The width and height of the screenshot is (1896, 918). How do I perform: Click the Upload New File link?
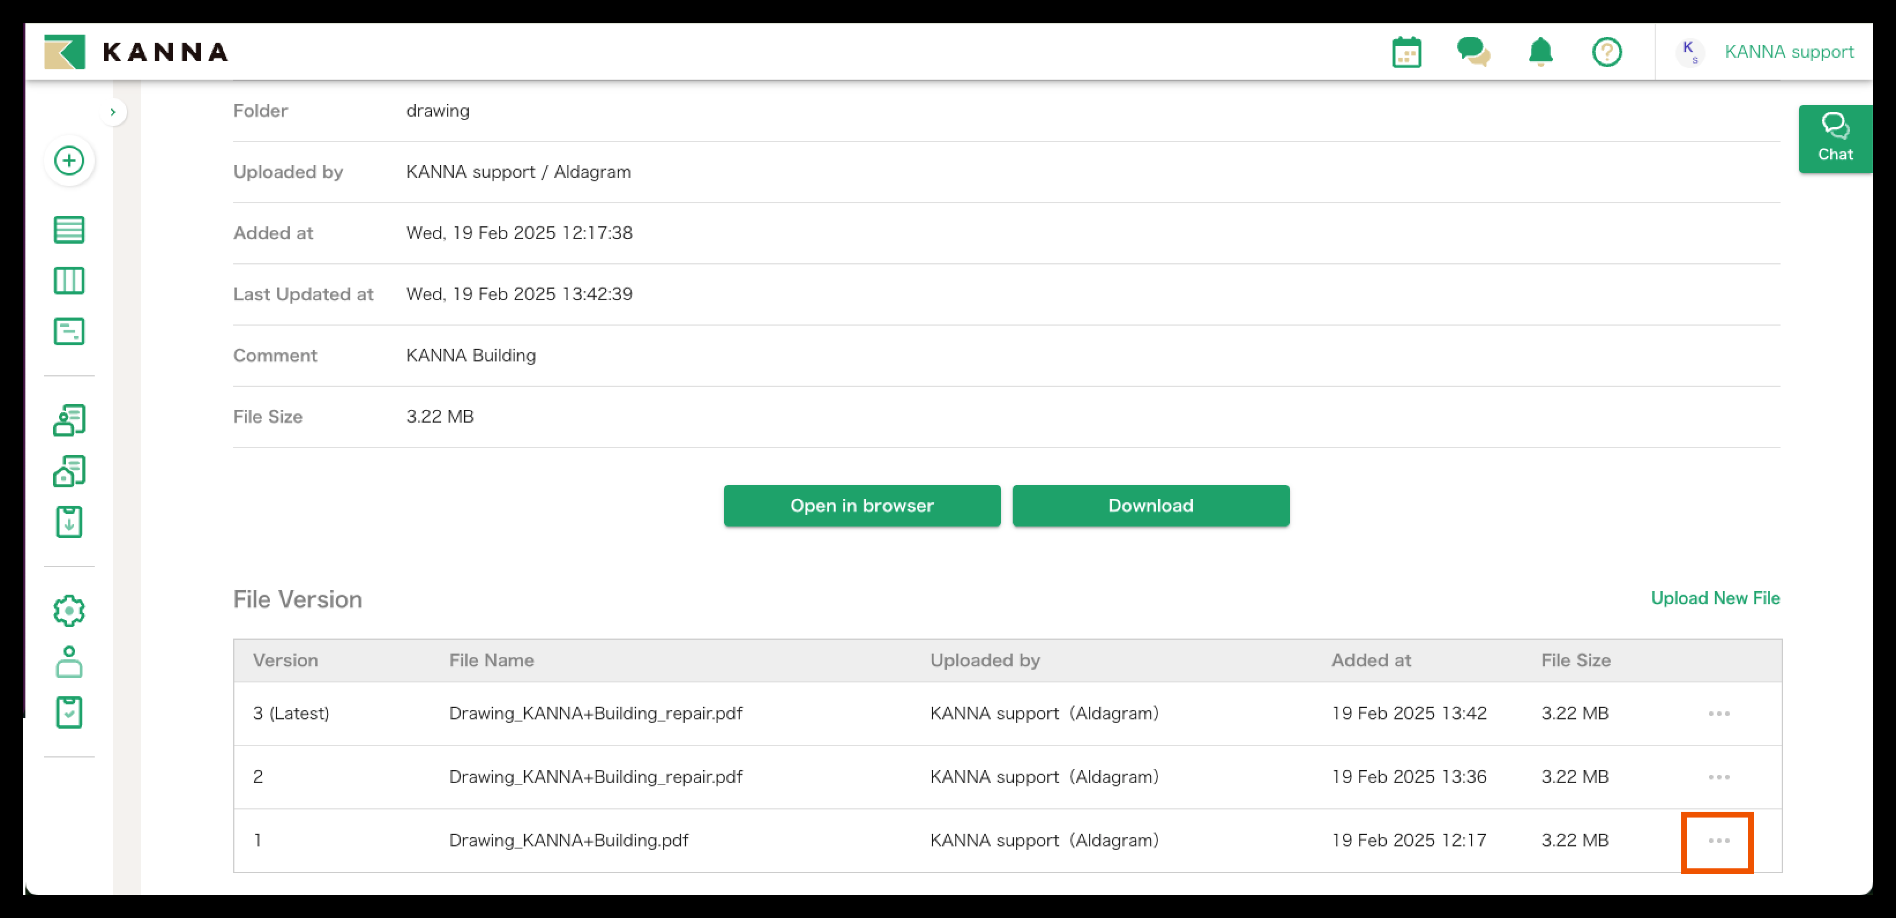tap(1715, 598)
